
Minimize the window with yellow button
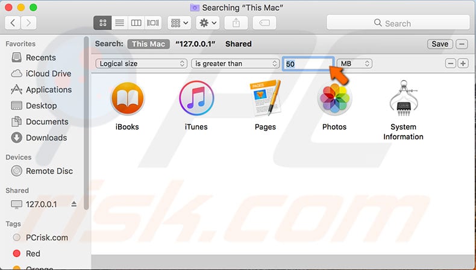click(21, 7)
